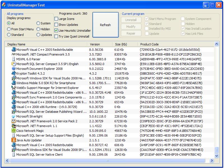Select the Updates radio option

click(38, 34)
